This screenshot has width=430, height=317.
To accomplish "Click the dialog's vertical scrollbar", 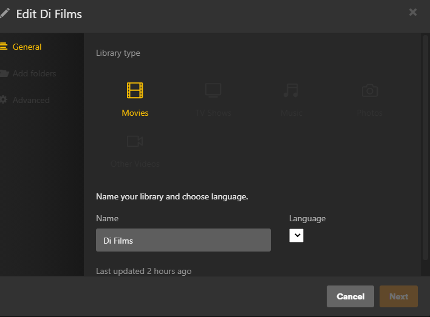I will tap(425, 147).
